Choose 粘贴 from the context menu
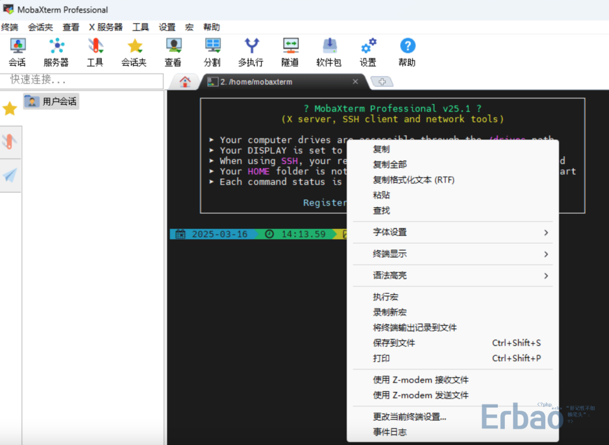This screenshot has height=445, width=609. click(x=453, y=195)
